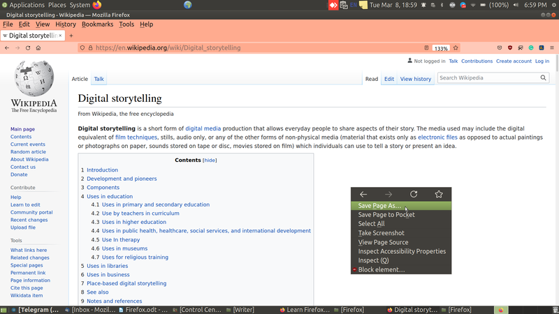
Task: Toggle reader view icon in address bar
Action: click(x=426, y=47)
